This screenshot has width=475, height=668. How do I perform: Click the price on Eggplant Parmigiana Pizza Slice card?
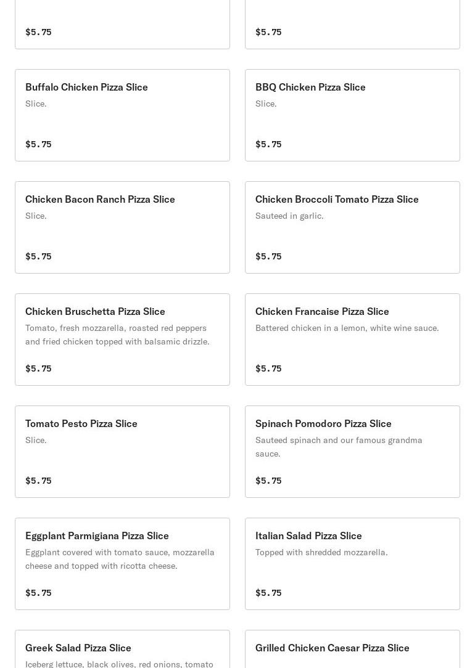tap(38, 593)
